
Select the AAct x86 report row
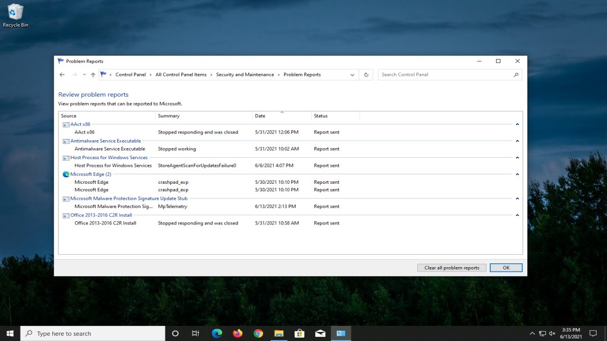click(290, 132)
